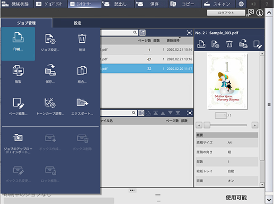Click preview panel scrollbar down arrow

[262, 184]
